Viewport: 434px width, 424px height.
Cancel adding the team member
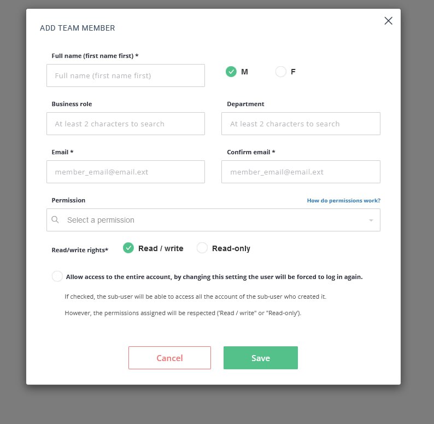(169, 358)
